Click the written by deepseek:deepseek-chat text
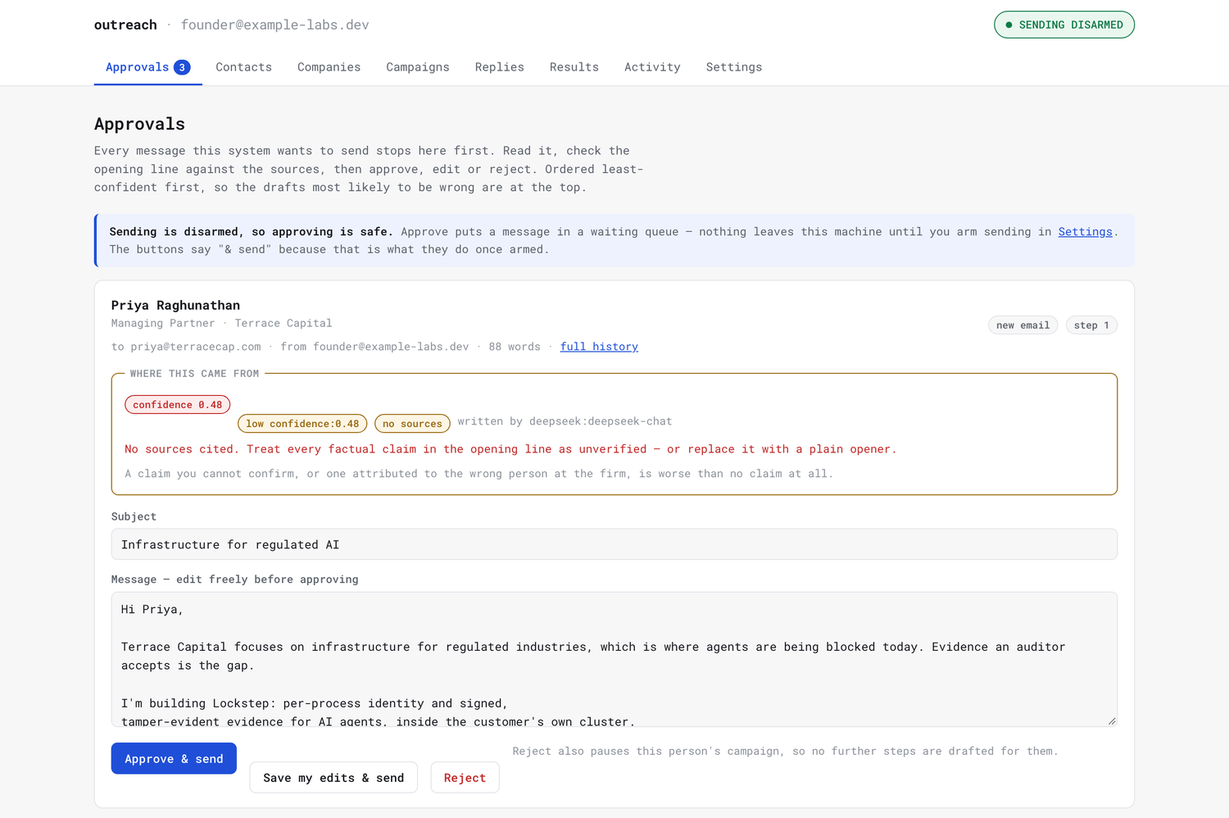The image size is (1229, 818). (x=565, y=421)
